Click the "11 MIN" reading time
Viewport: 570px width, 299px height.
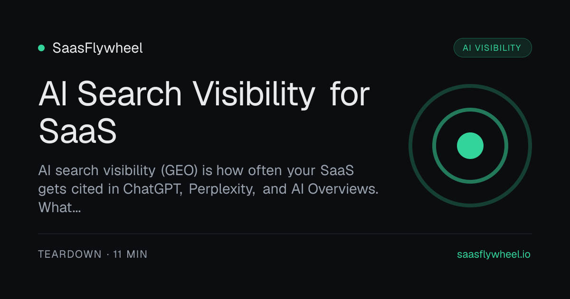(x=130, y=254)
